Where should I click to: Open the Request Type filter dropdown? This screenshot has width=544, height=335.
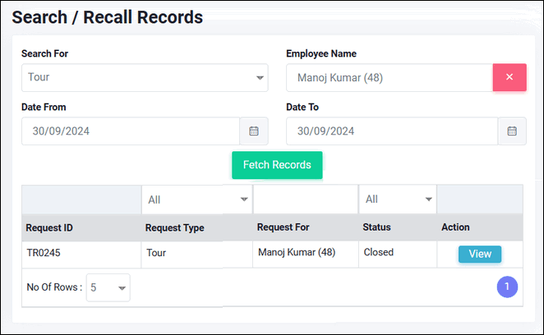[x=197, y=200]
